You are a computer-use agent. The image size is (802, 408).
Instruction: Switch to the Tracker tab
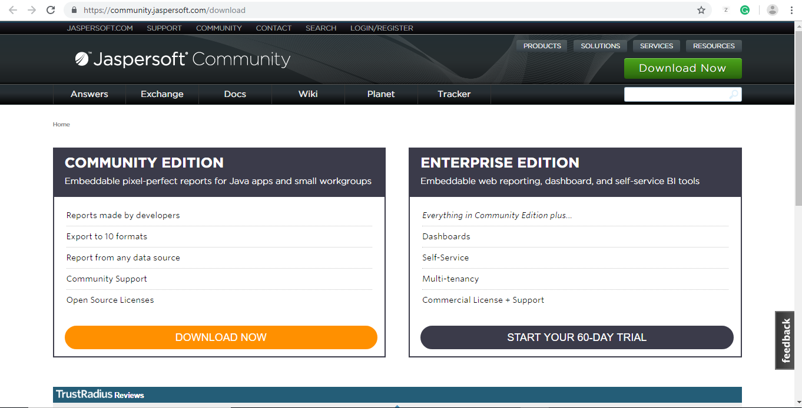coord(454,94)
